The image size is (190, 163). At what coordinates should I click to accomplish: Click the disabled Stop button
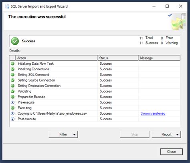click(135, 134)
